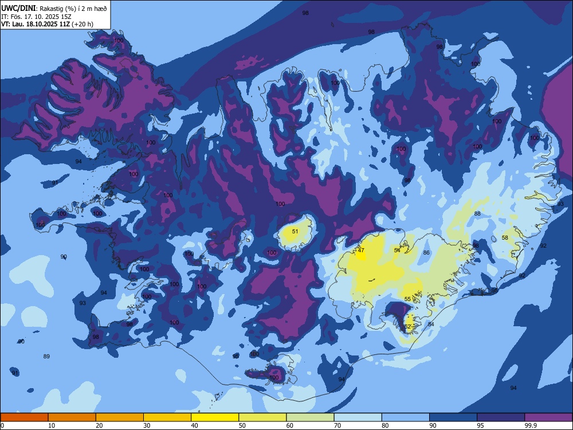Click the '20' tick label in legend
The height and width of the screenshot is (430, 573).
pyautogui.click(x=99, y=425)
